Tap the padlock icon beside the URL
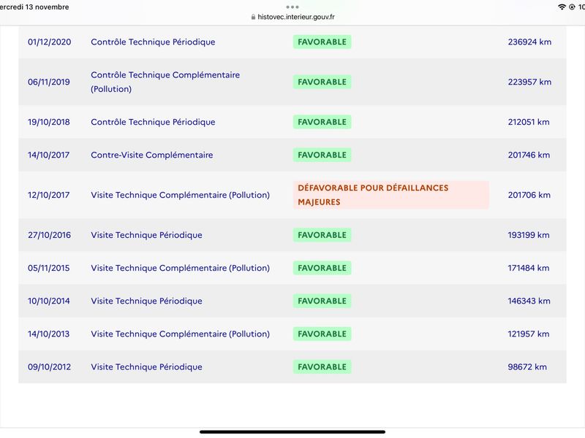This screenshot has width=585, height=438. tap(253, 17)
